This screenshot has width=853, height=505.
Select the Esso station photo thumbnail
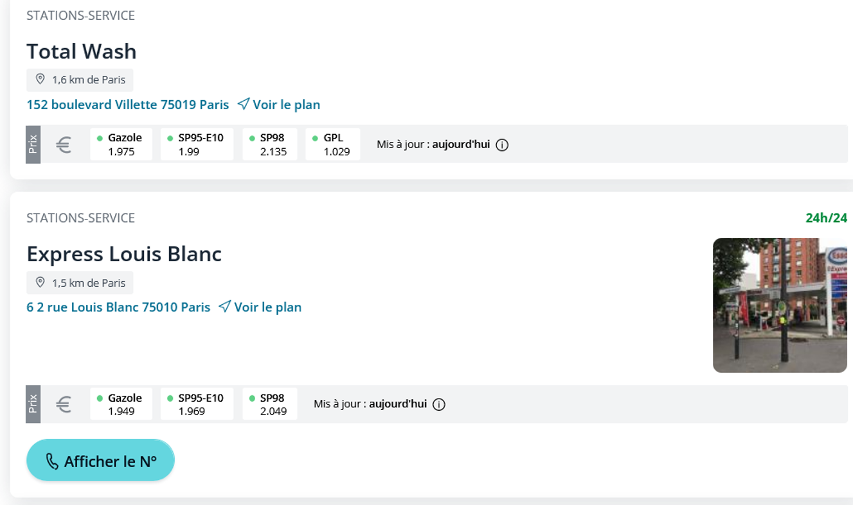point(779,305)
